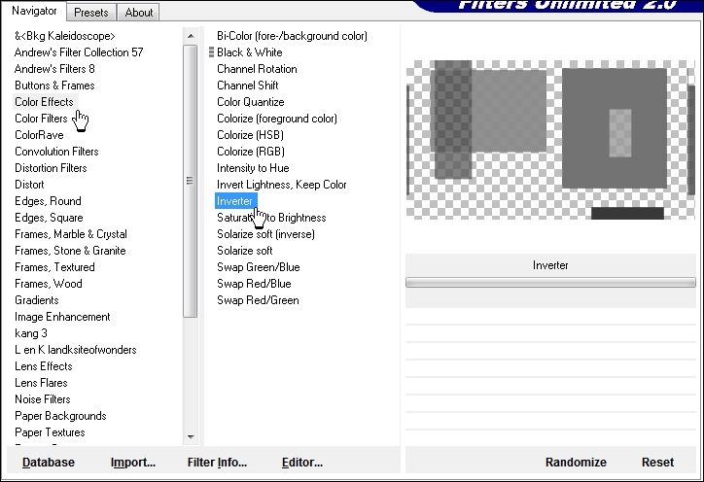
Task: Select Frames, Marble & Crystal
Action: pyautogui.click(x=71, y=234)
